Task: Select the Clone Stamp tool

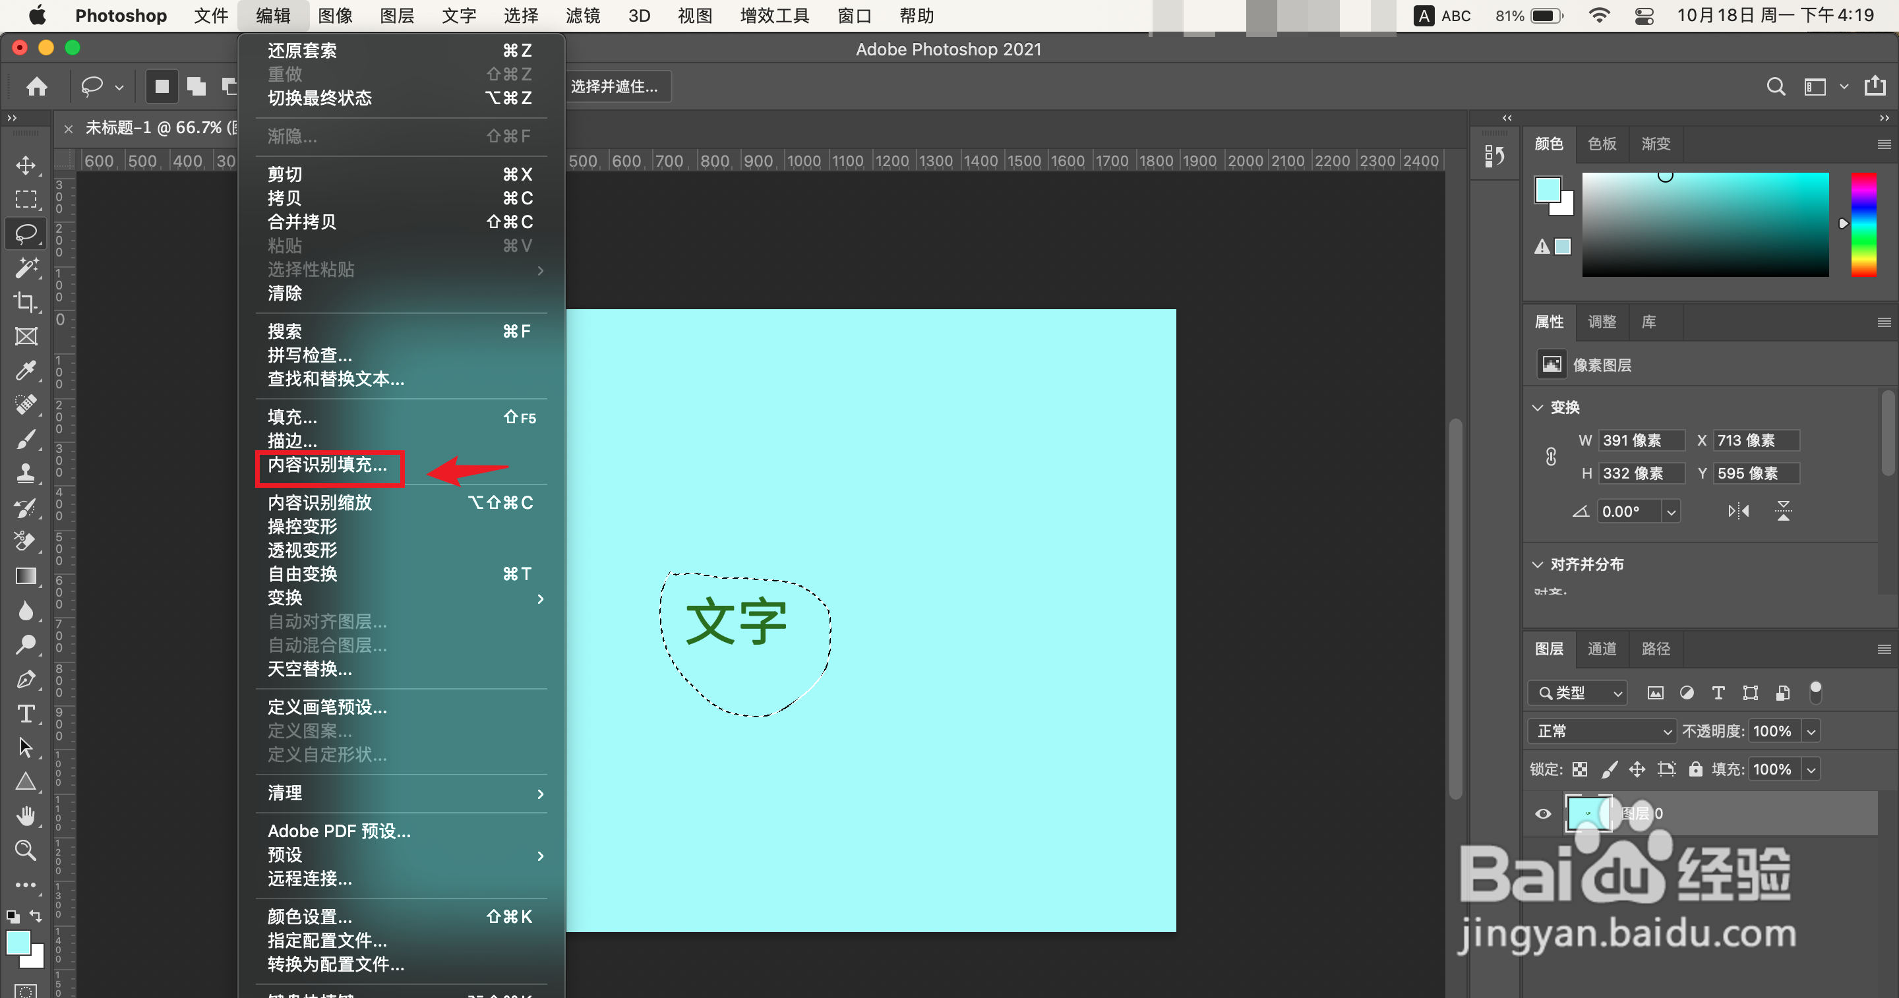Action: click(26, 473)
